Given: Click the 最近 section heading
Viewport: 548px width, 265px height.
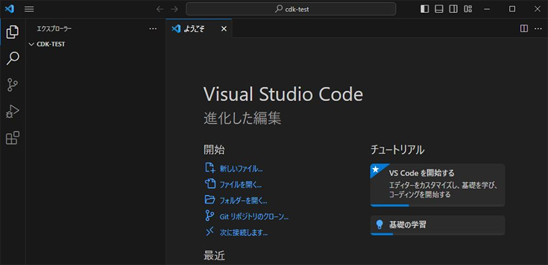Looking at the screenshot, I should click(214, 256).
